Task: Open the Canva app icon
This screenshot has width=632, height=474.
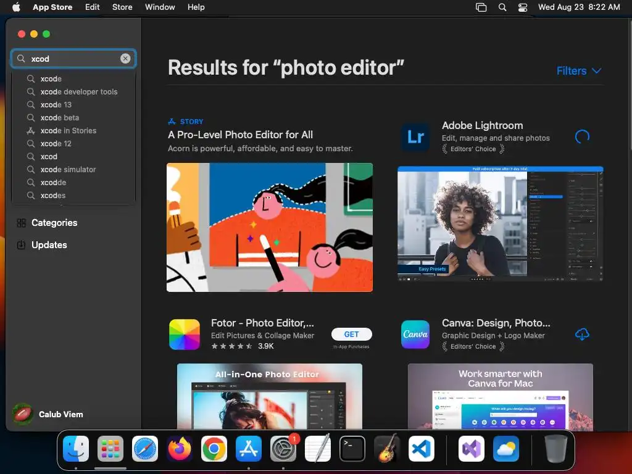Action: [415, 334]
